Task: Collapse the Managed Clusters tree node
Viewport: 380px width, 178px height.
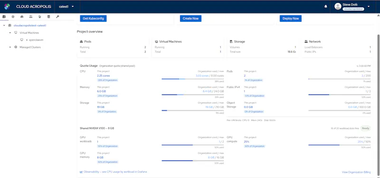Action: coord(10,47)
